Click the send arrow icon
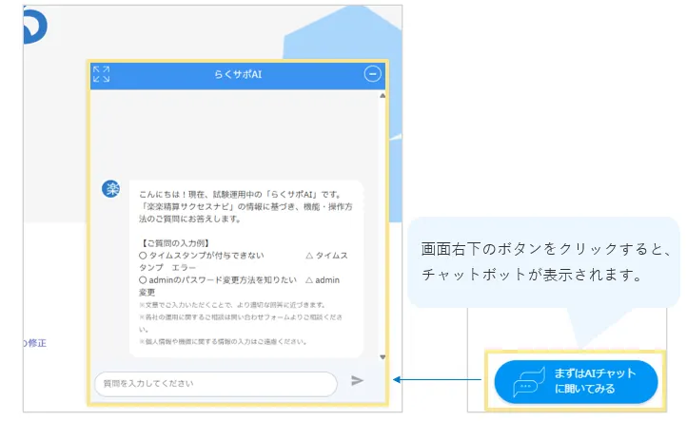 click(x=357, y=381)
